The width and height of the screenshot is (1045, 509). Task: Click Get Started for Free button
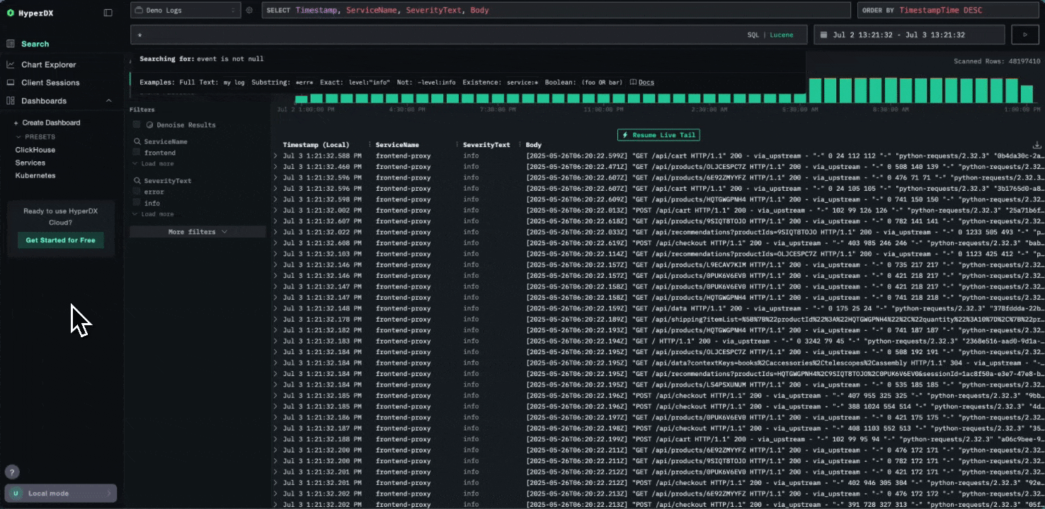tap(60, 240)
